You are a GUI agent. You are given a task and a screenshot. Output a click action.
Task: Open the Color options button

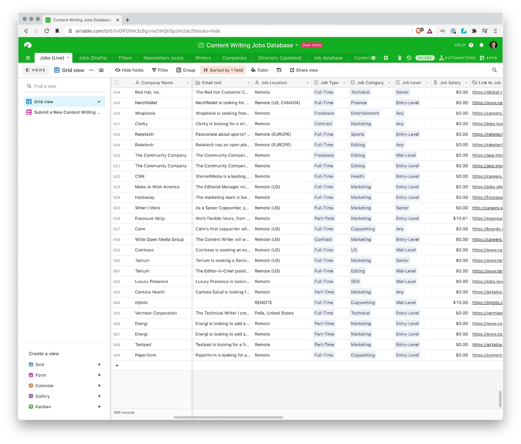pyautogui.click(x=260, y=70)
